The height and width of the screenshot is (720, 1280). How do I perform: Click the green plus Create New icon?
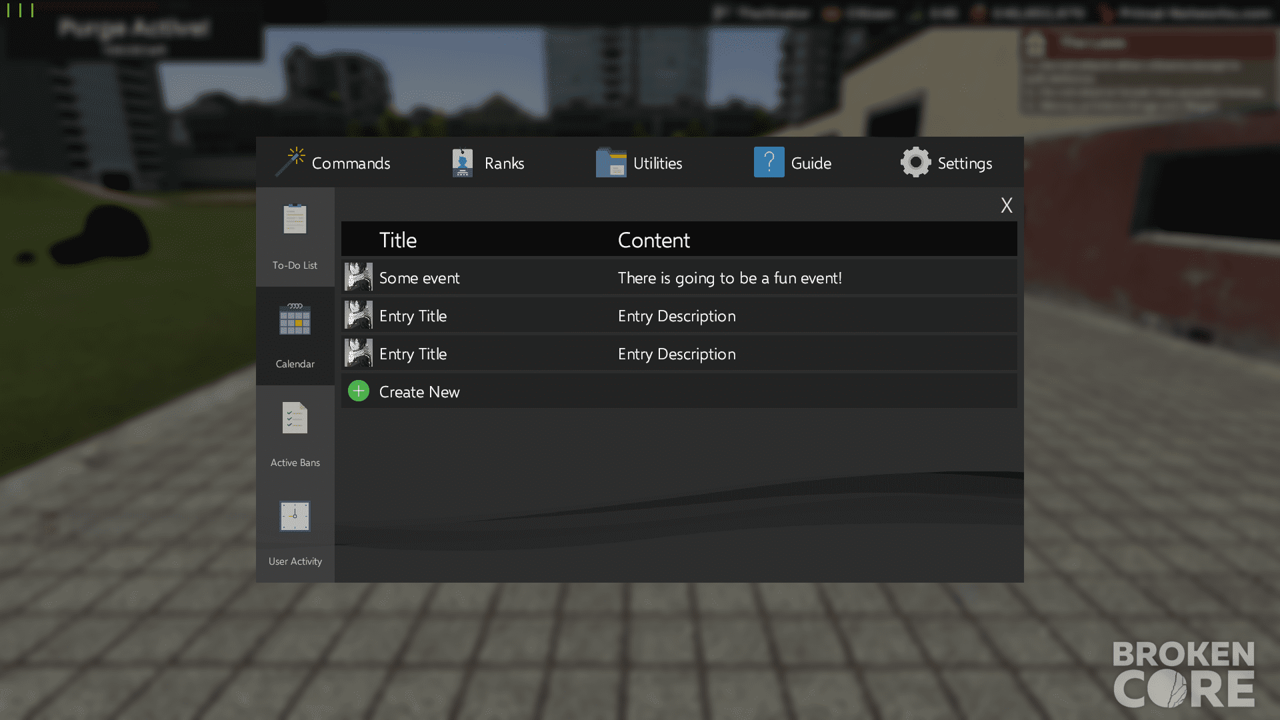click(x=359, y=391)
